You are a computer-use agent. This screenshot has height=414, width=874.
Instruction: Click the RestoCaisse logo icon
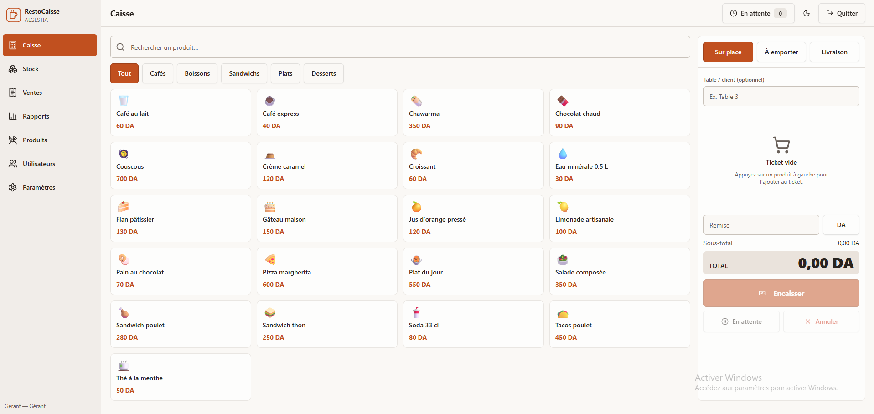click(14, 15)
